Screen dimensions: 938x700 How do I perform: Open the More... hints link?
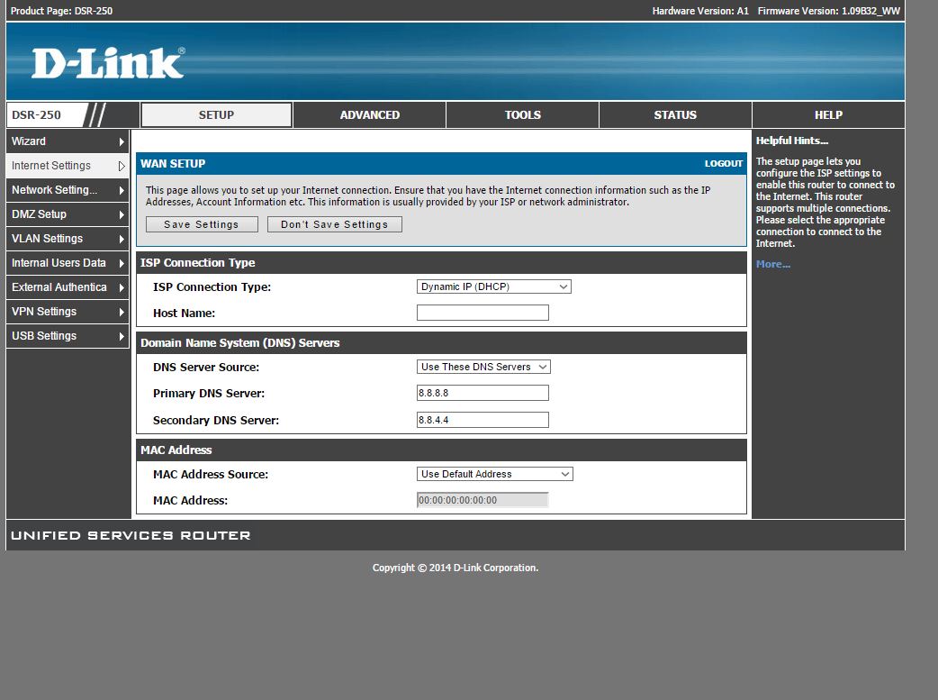click(x=773, y=264)
